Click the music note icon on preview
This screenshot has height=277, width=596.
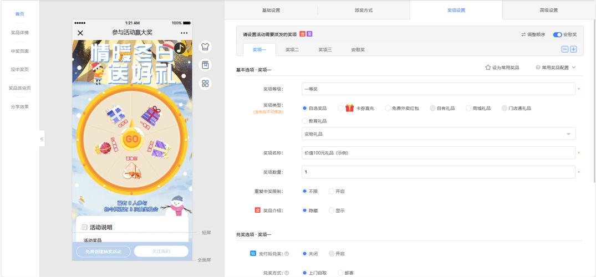(180, 48)
